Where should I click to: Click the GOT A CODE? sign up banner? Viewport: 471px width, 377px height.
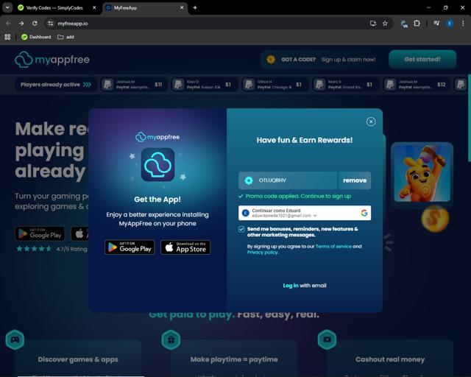[x=322, y=60]
